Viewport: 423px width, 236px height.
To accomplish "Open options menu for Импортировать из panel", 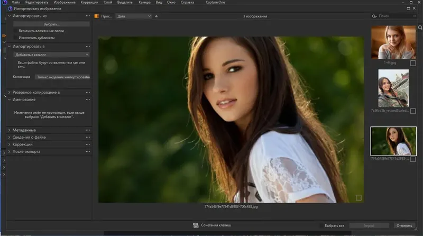I will [x=88, y=16].
